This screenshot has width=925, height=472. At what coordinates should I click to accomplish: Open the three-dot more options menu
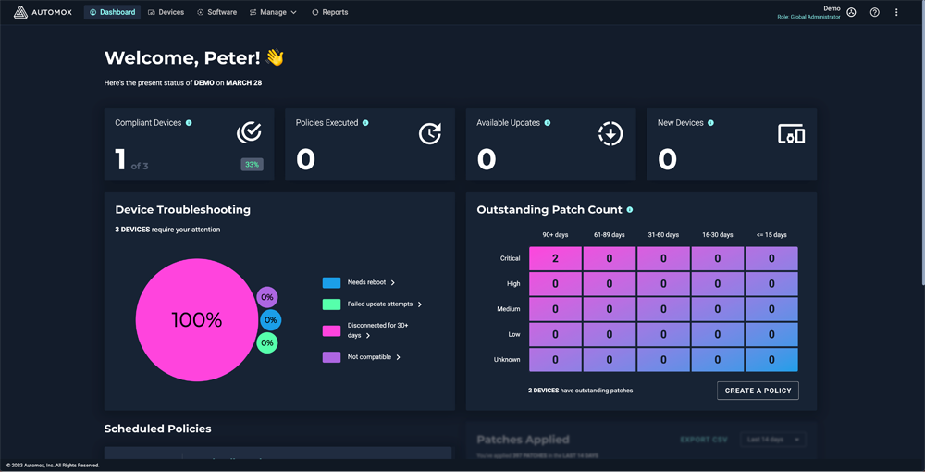896,12
